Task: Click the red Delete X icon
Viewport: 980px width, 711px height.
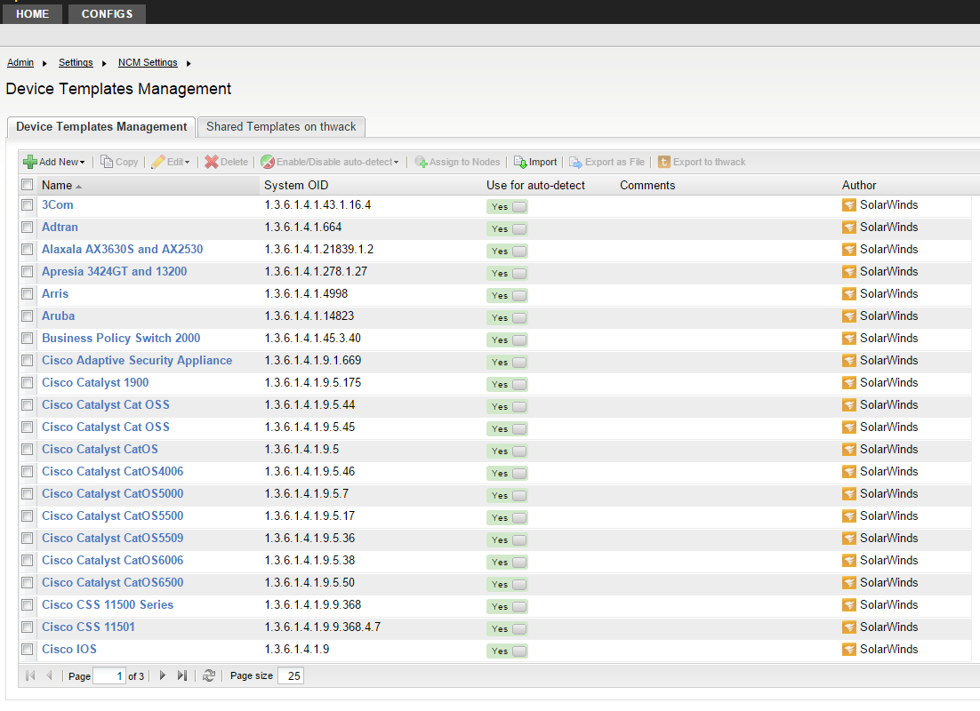Action: [212, 162]
